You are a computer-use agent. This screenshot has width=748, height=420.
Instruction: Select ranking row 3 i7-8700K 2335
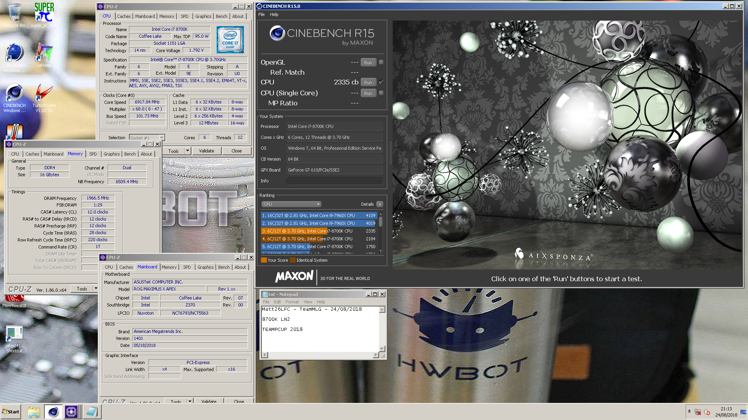coord(319,231)
